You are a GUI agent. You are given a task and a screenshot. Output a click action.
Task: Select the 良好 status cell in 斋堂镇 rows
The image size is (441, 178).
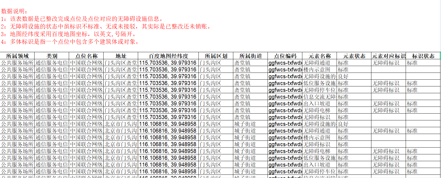coord(343,76)
